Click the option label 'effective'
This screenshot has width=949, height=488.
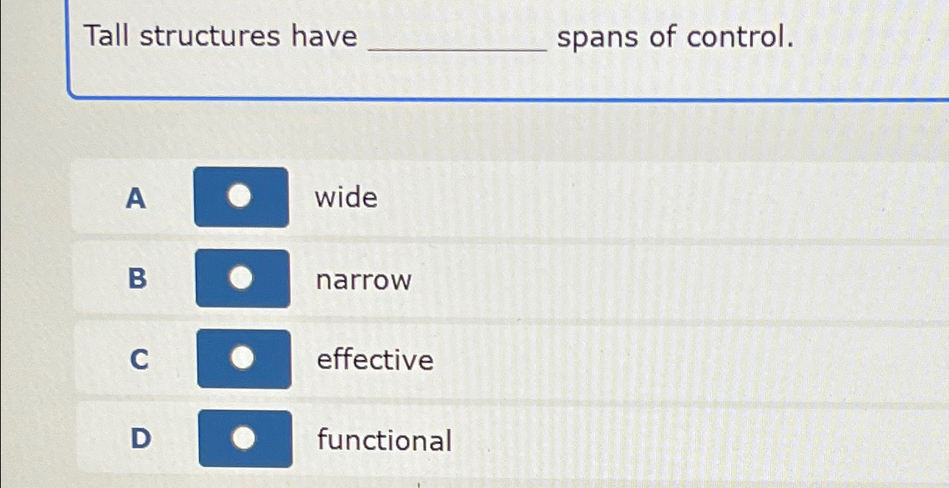[374, 360]
